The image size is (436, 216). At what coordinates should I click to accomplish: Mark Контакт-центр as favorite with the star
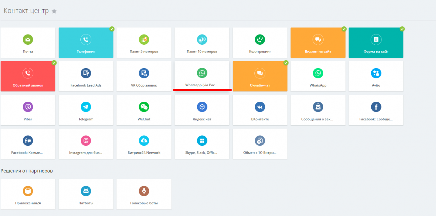(54, 11)
